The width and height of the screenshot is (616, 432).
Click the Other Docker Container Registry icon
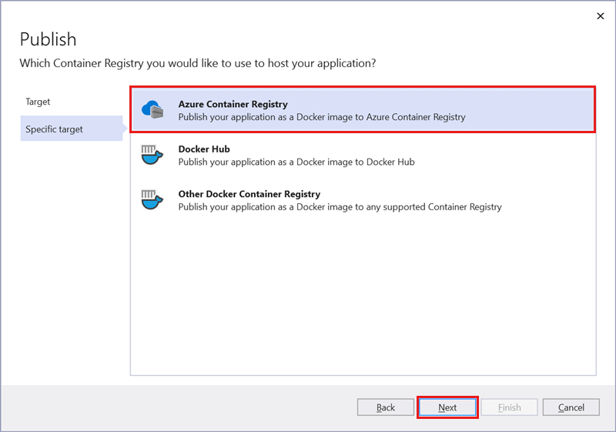tap(152, 200)
